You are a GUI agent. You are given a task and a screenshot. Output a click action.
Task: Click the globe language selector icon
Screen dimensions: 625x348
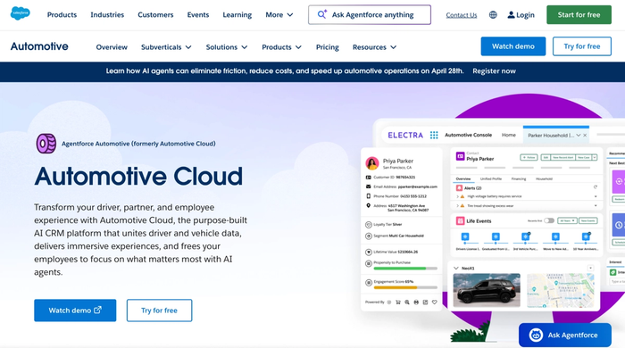click(493, 15)
